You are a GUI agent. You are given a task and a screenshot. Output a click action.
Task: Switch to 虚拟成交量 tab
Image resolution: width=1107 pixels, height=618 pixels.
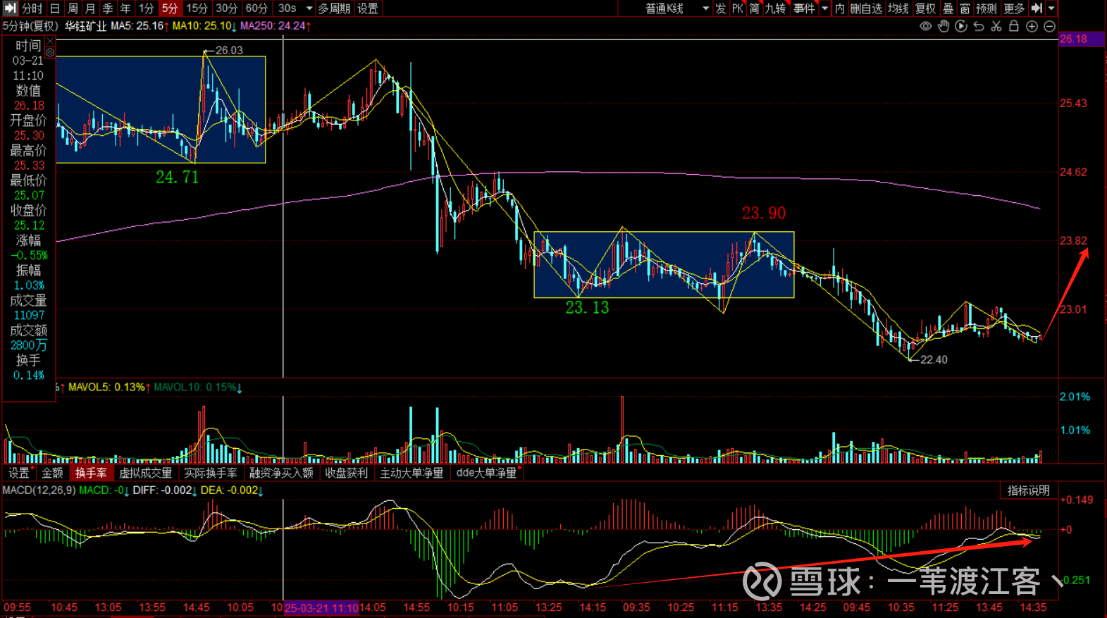145,473
